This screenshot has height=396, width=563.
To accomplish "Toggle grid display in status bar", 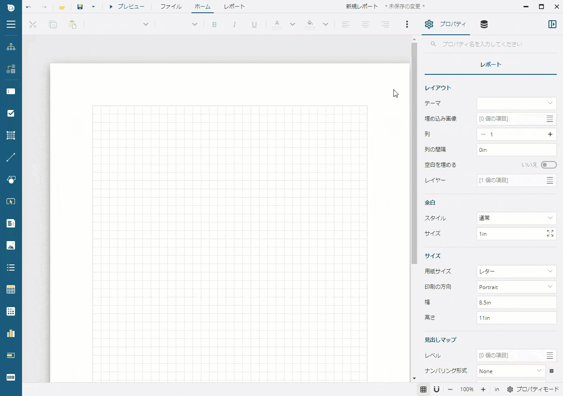I will [423, 389].
